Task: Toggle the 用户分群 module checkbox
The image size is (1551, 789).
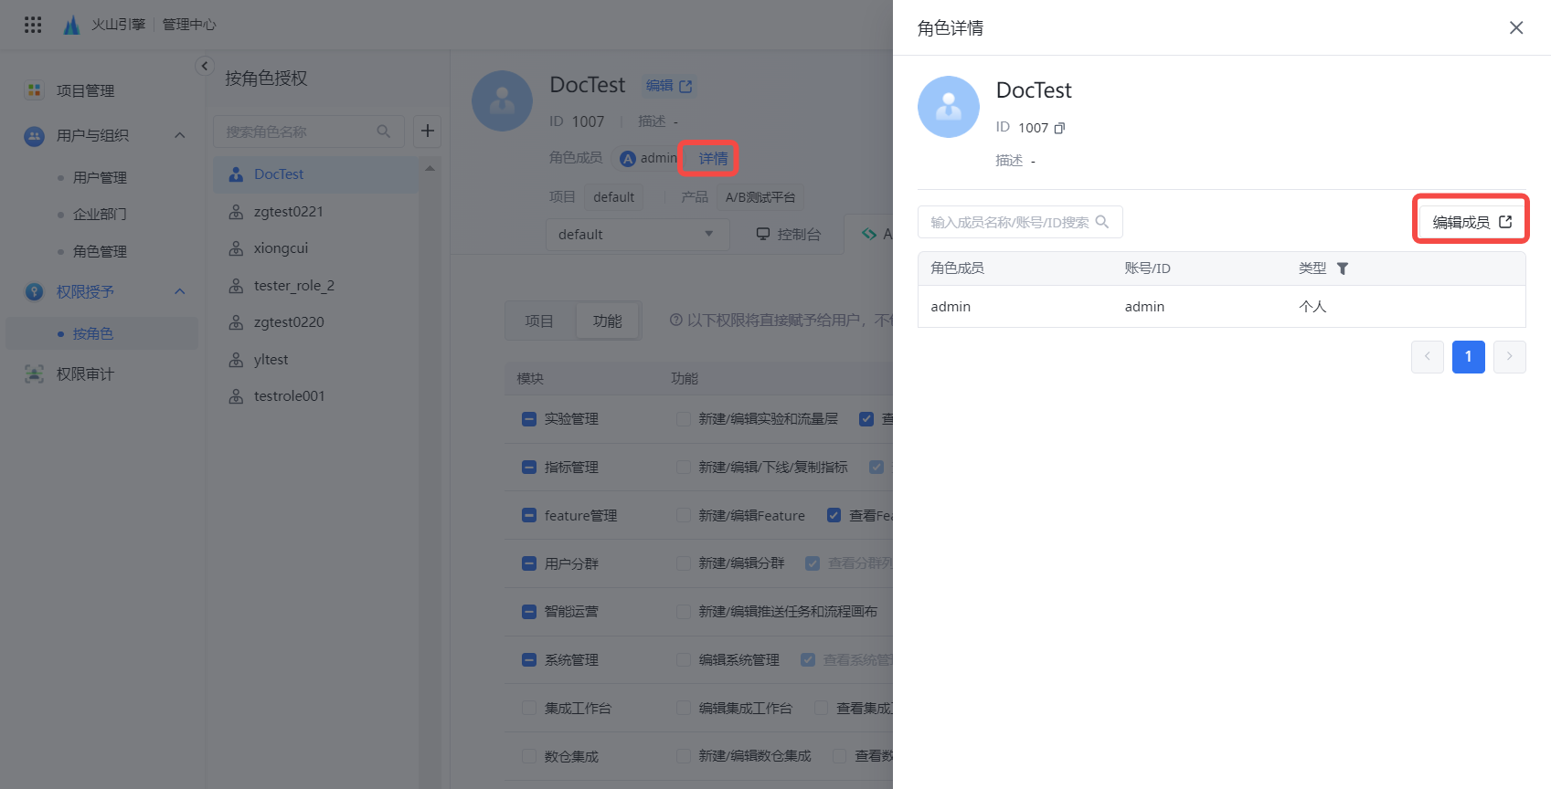Action: pos(529,564)
